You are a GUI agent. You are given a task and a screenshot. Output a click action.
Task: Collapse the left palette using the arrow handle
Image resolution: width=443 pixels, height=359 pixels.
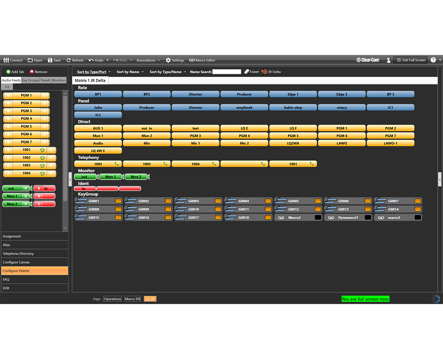70,179
